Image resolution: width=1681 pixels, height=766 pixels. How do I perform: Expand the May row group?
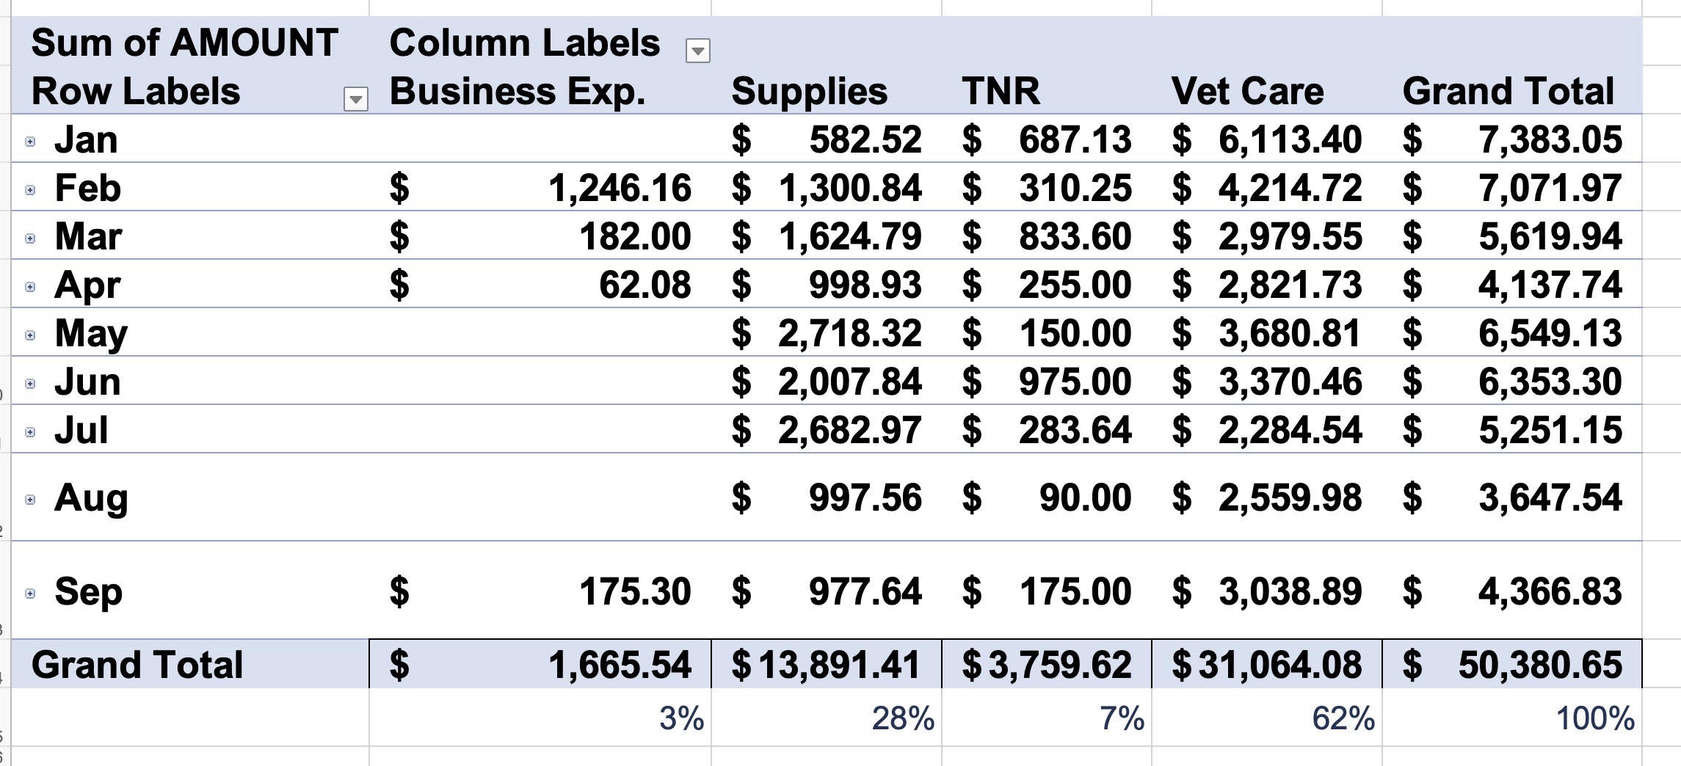pyautogui.click(x=30, y=335)
